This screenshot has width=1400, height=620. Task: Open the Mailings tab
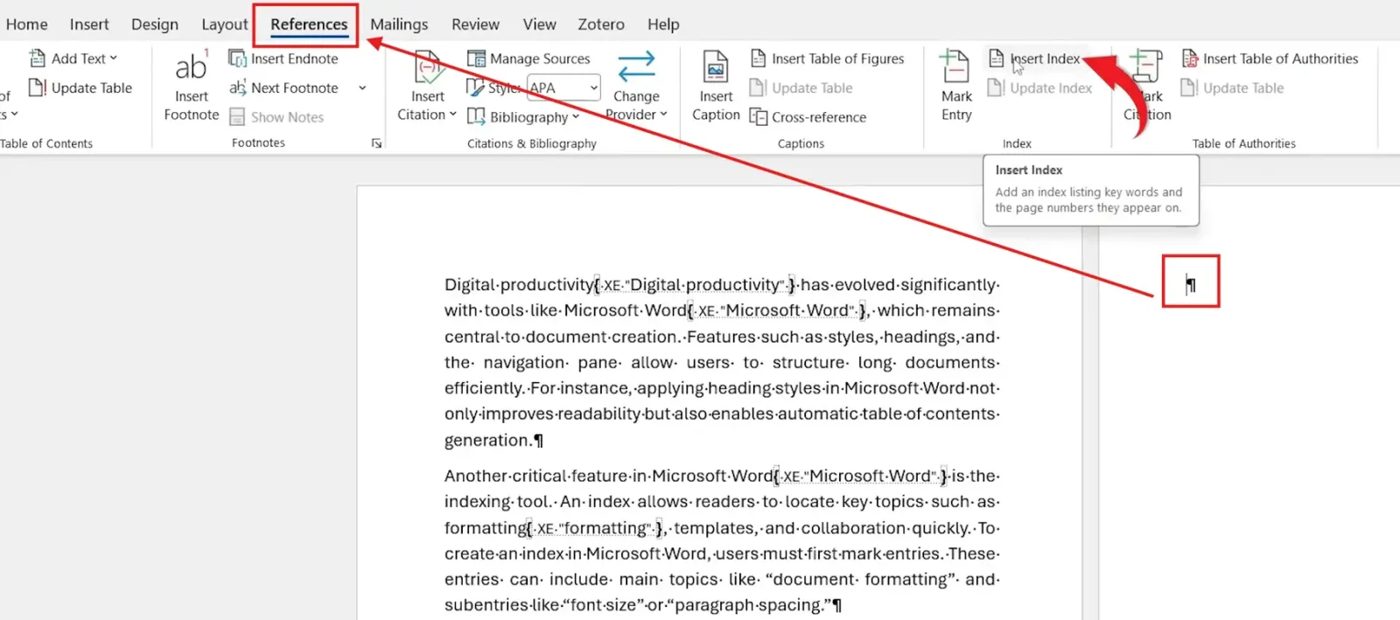point(399,24)
